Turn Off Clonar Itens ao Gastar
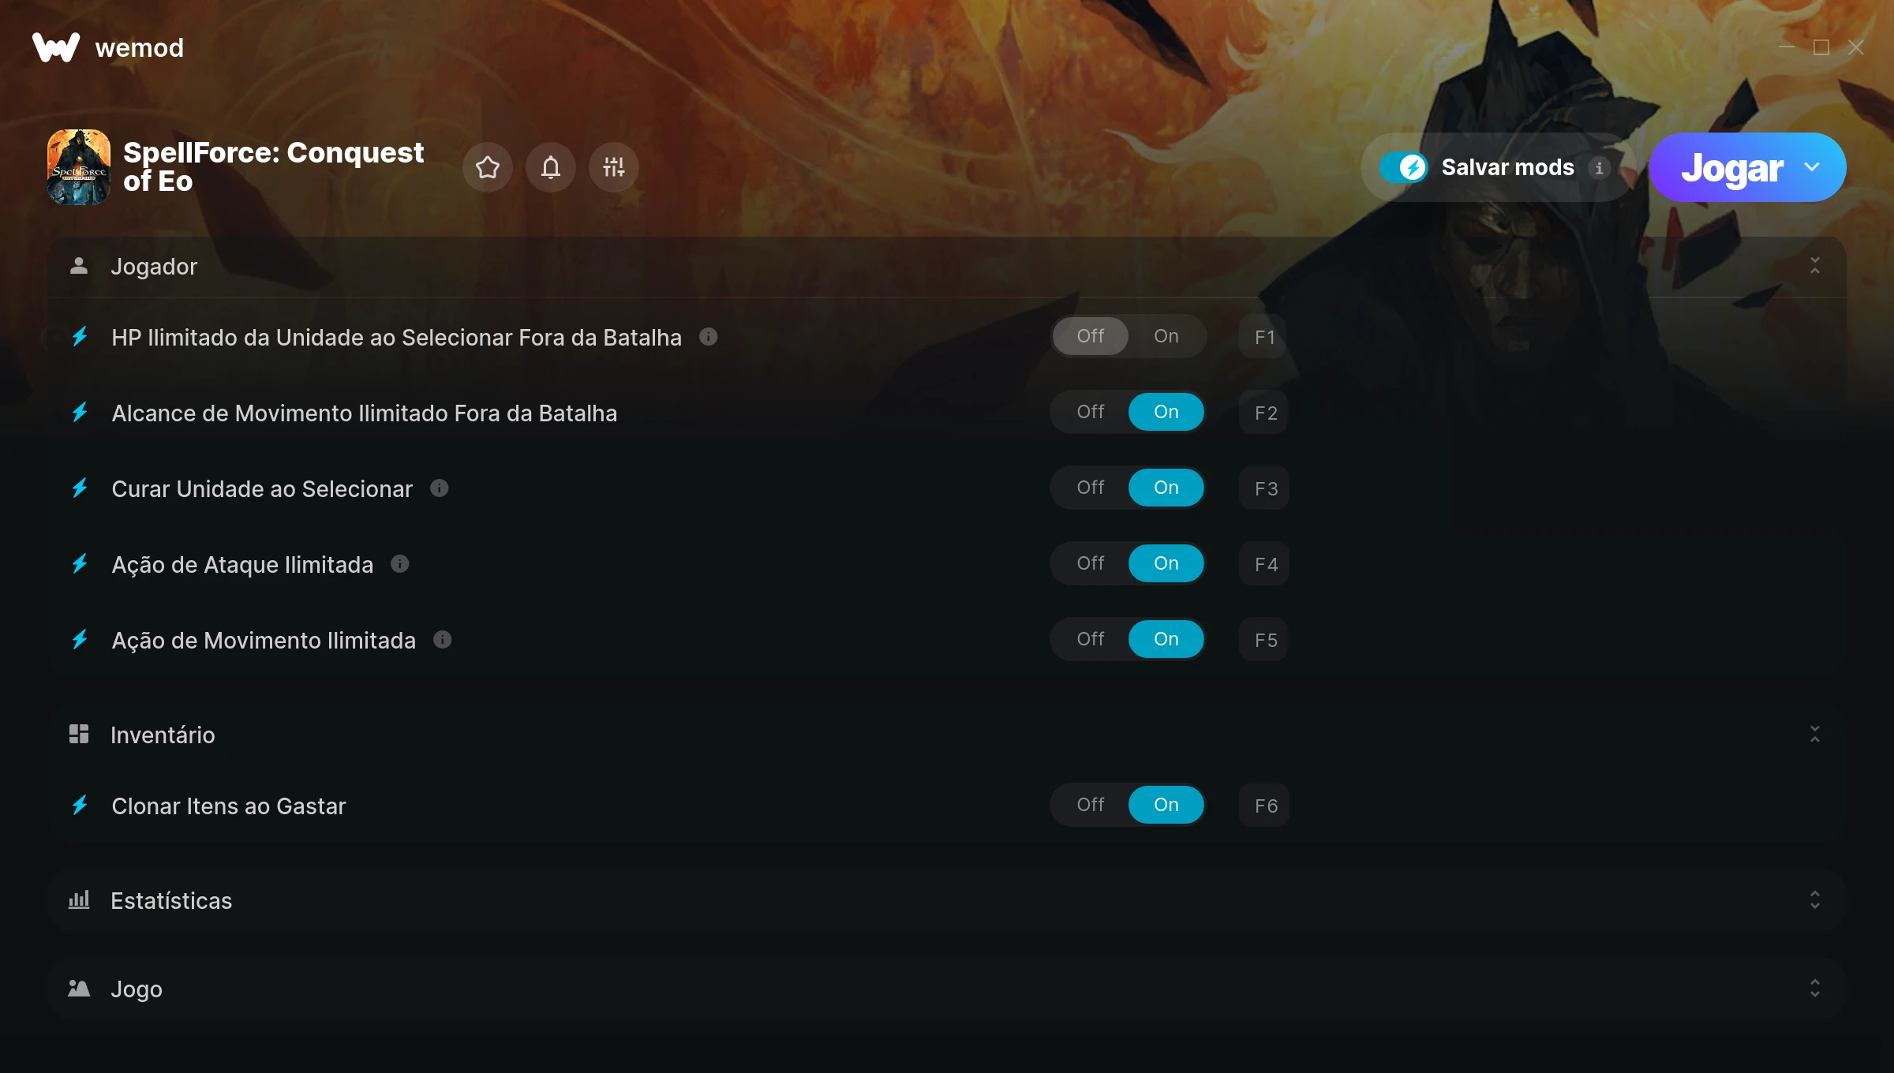 coord(1091,805)
